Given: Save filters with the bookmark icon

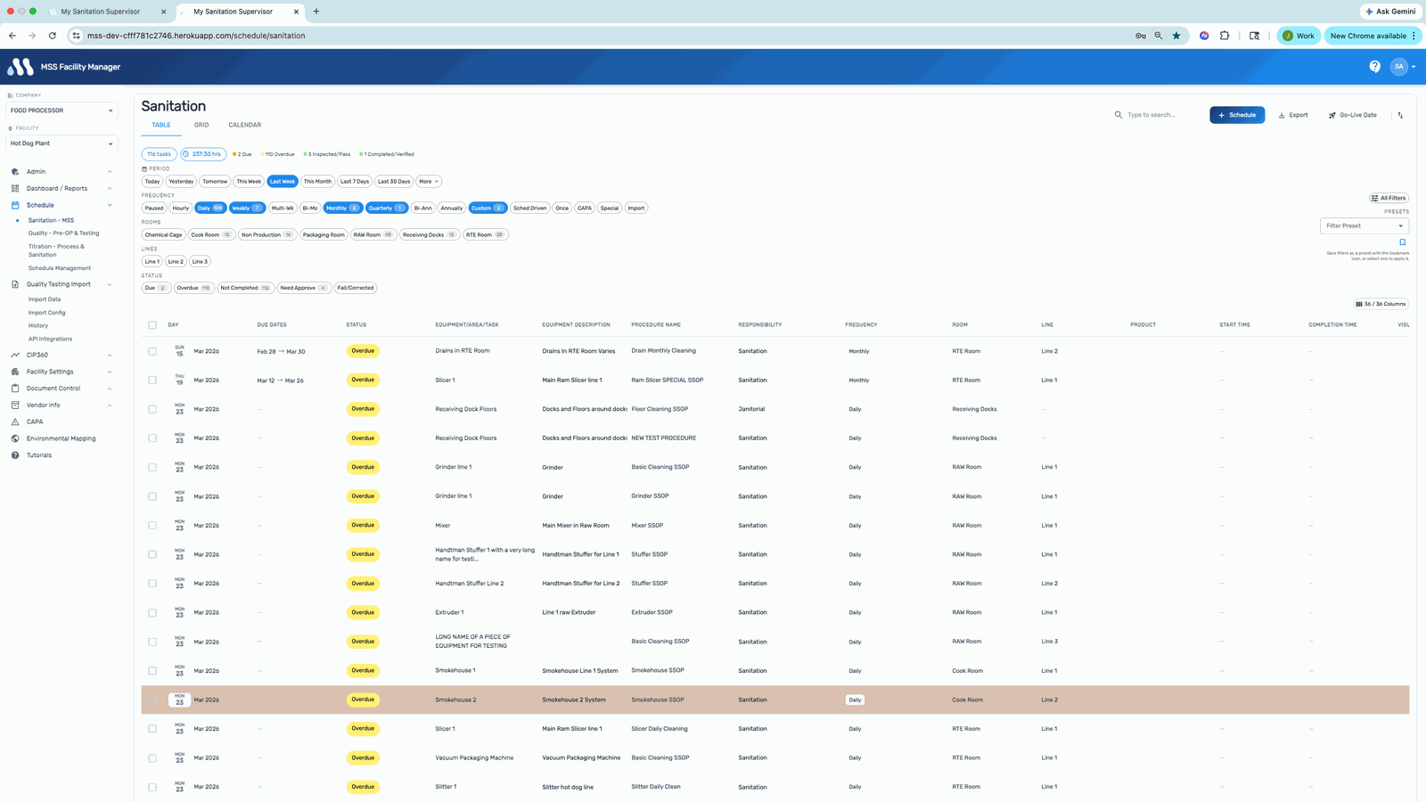Looking at the screenshot, I should click(1402, 242).
